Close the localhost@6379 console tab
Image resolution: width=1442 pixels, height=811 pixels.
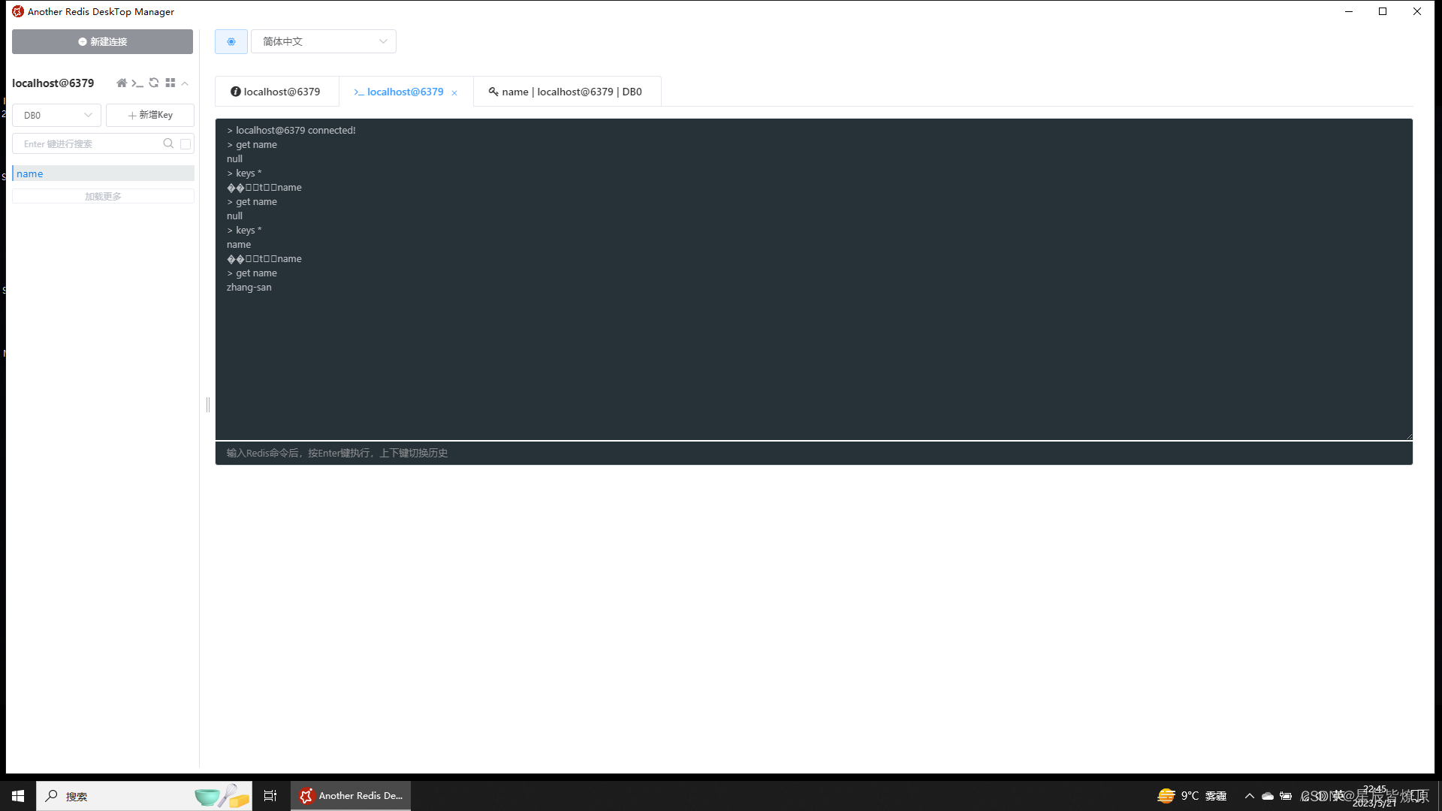tap(454, 93)
